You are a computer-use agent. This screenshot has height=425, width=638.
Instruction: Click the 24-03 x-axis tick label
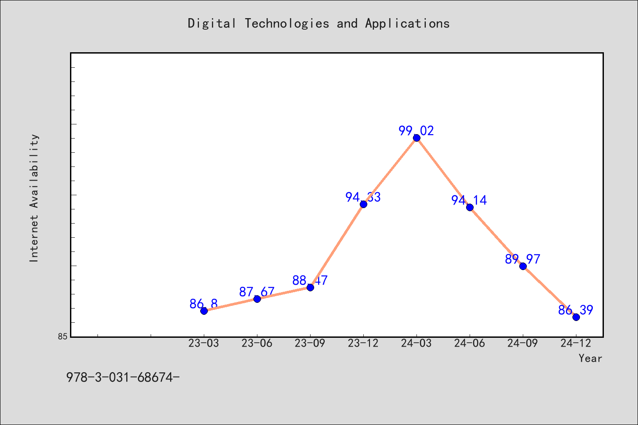(x=416, y=343)
